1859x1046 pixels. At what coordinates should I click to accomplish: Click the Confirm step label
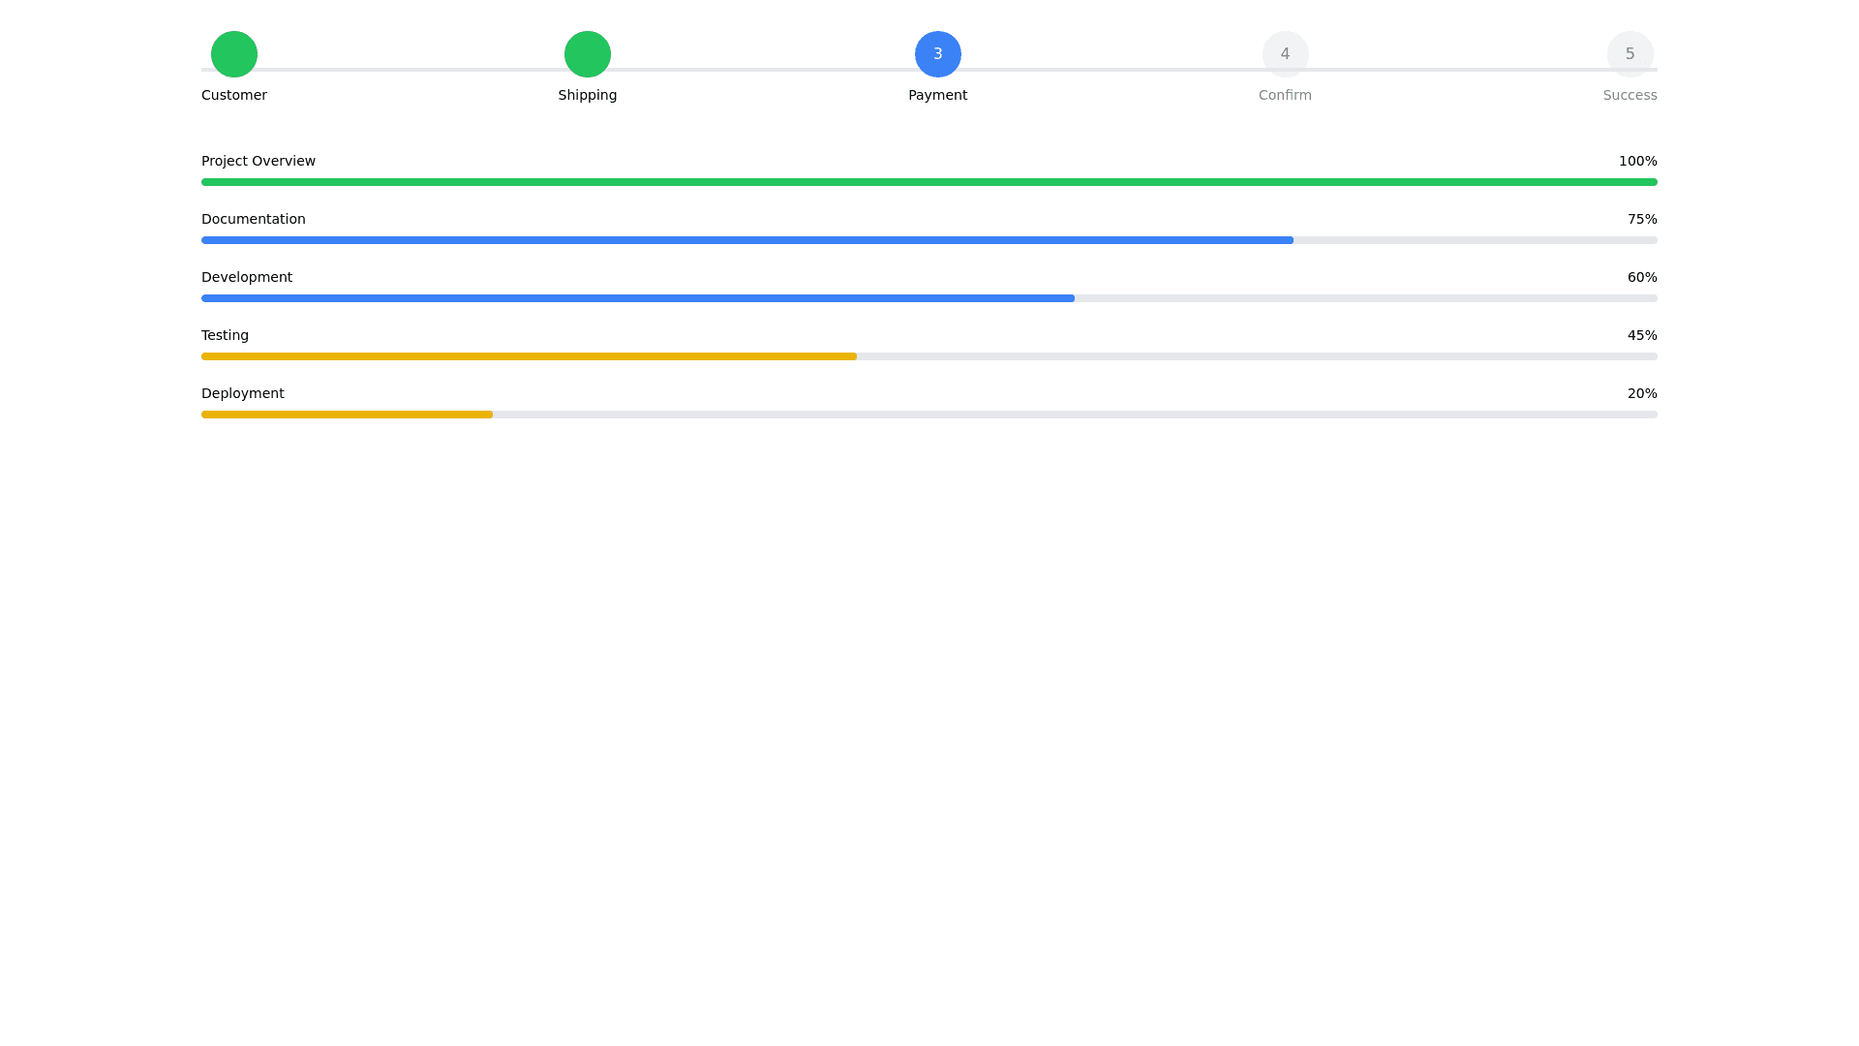point(1285,95)
